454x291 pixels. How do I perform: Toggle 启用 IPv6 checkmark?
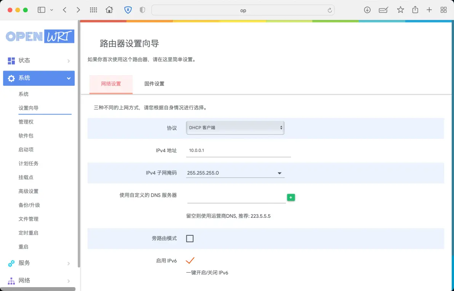(x=190, y=260)
